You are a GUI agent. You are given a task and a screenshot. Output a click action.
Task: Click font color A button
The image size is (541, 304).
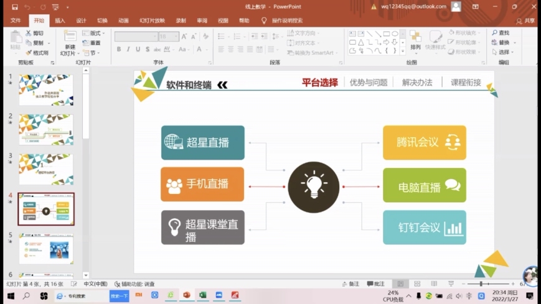click(199, 49)
